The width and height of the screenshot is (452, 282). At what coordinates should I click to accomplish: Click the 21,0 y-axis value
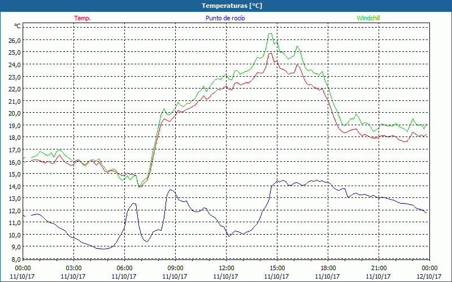15,102
